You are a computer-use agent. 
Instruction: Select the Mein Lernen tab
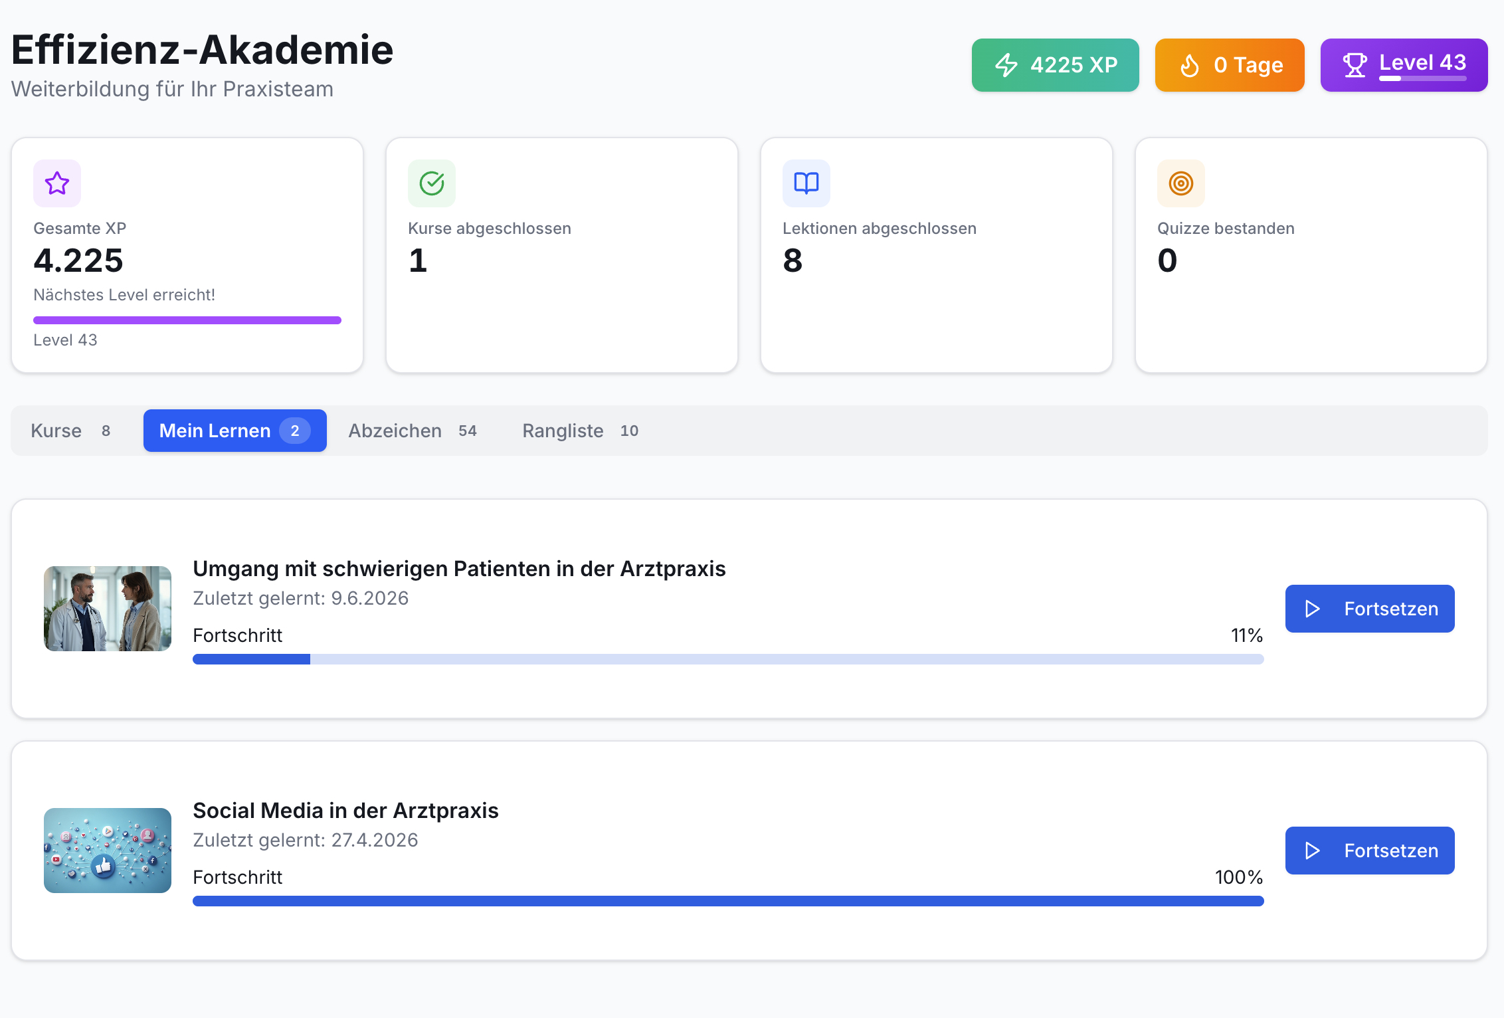tap(235, 431)
